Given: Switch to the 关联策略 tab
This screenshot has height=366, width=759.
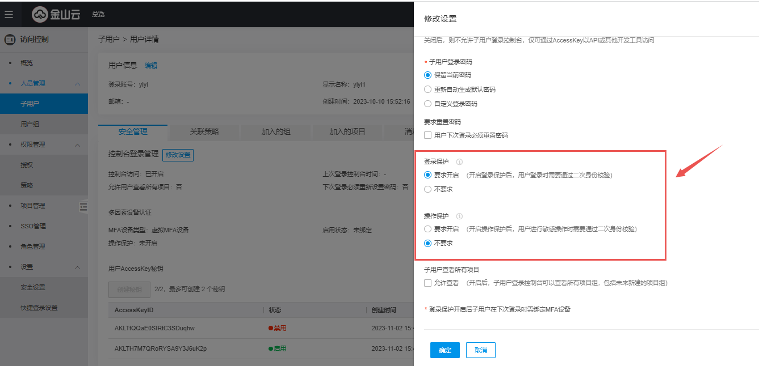Looking at the screenshot, I should 204,131.
